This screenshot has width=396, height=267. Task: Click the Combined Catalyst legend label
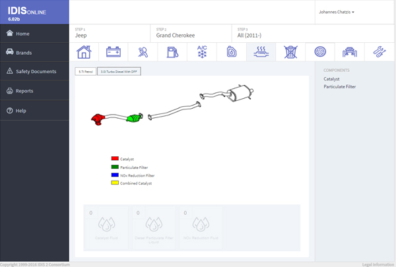point(136,183)
